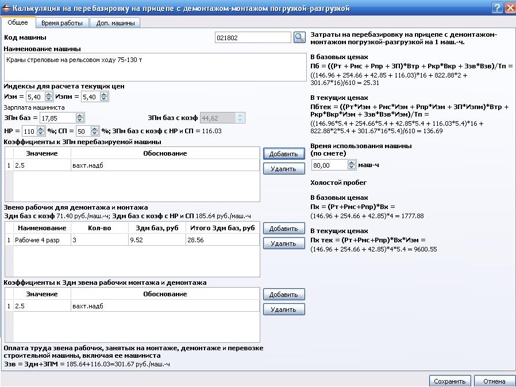The image size is (516, 387).
Task: Click the Иэм value field 5,40
Action: tap(35, 97)
